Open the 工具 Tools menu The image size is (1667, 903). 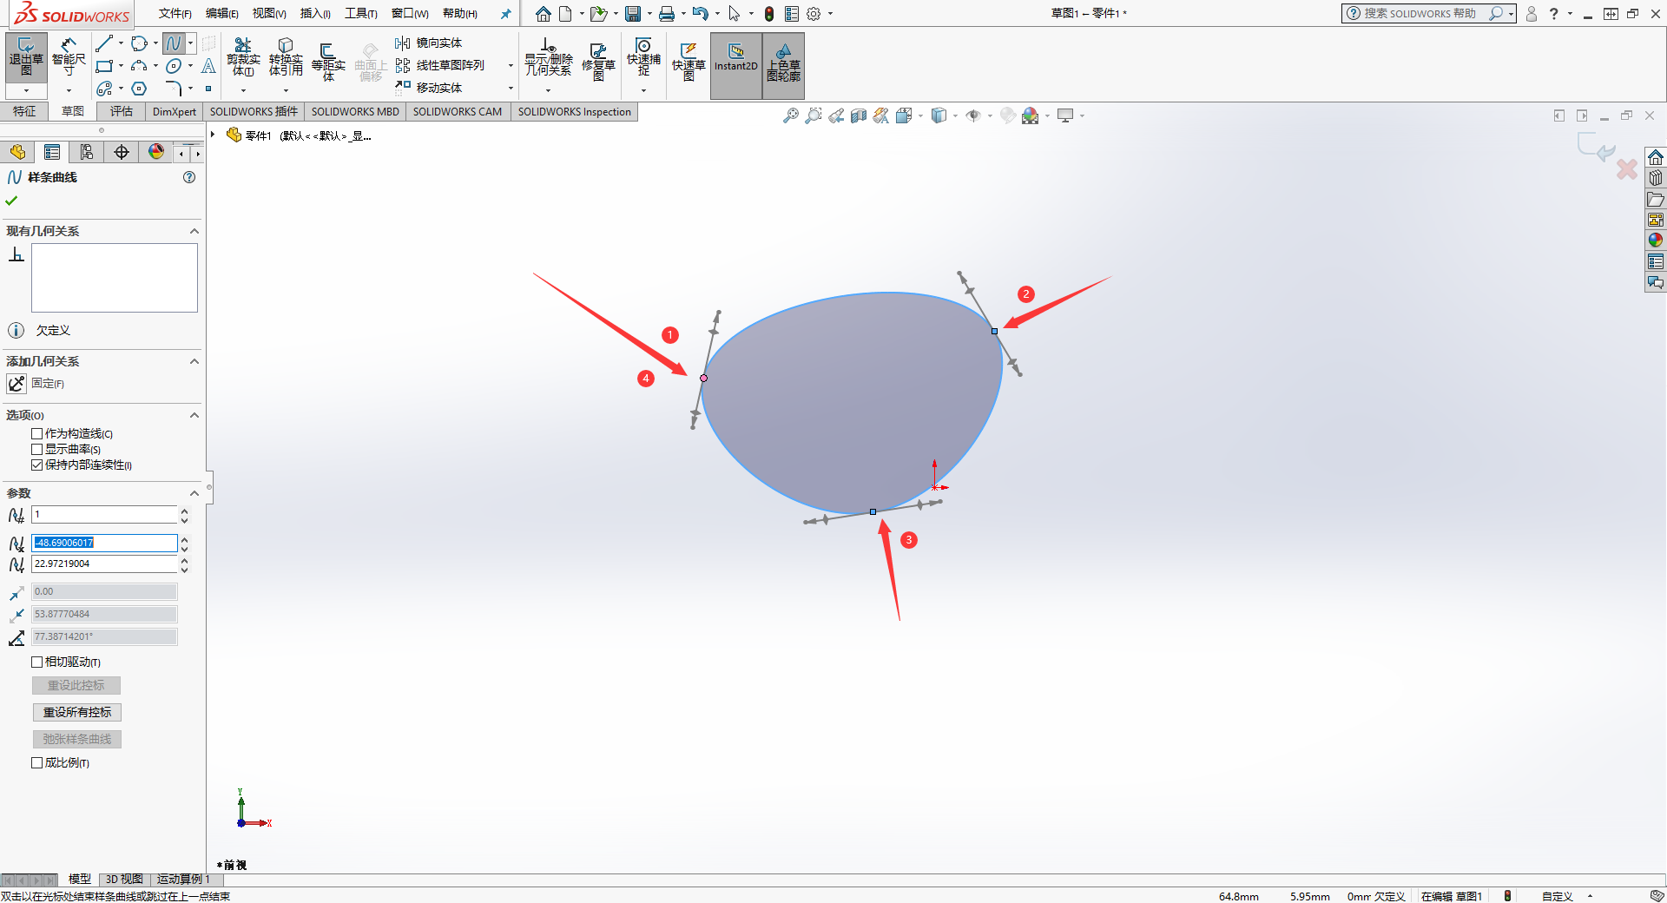pos(360,13)
